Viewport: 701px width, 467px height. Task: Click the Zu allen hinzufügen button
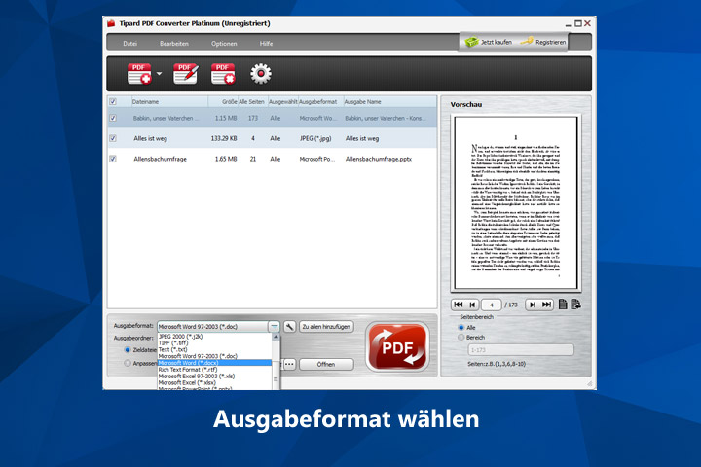point(326,327)
